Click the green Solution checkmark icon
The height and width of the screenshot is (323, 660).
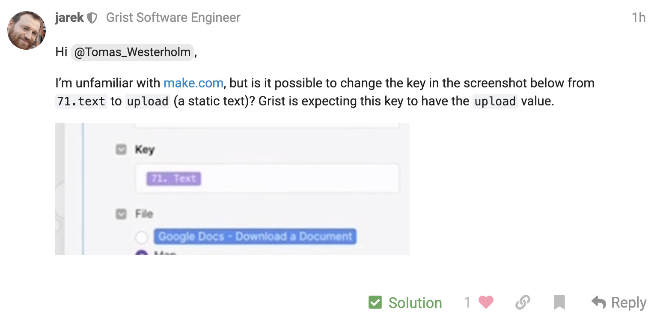point(375,303)
